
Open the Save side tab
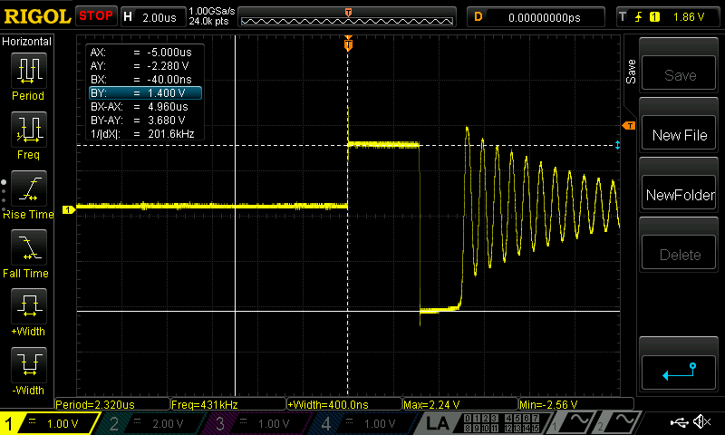click(631, 72)
